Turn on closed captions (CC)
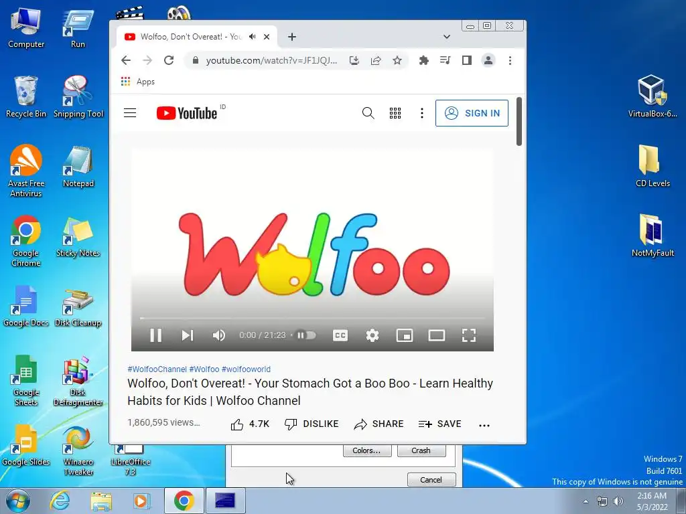Screen dimensions: 686x514 coord(340,335)
